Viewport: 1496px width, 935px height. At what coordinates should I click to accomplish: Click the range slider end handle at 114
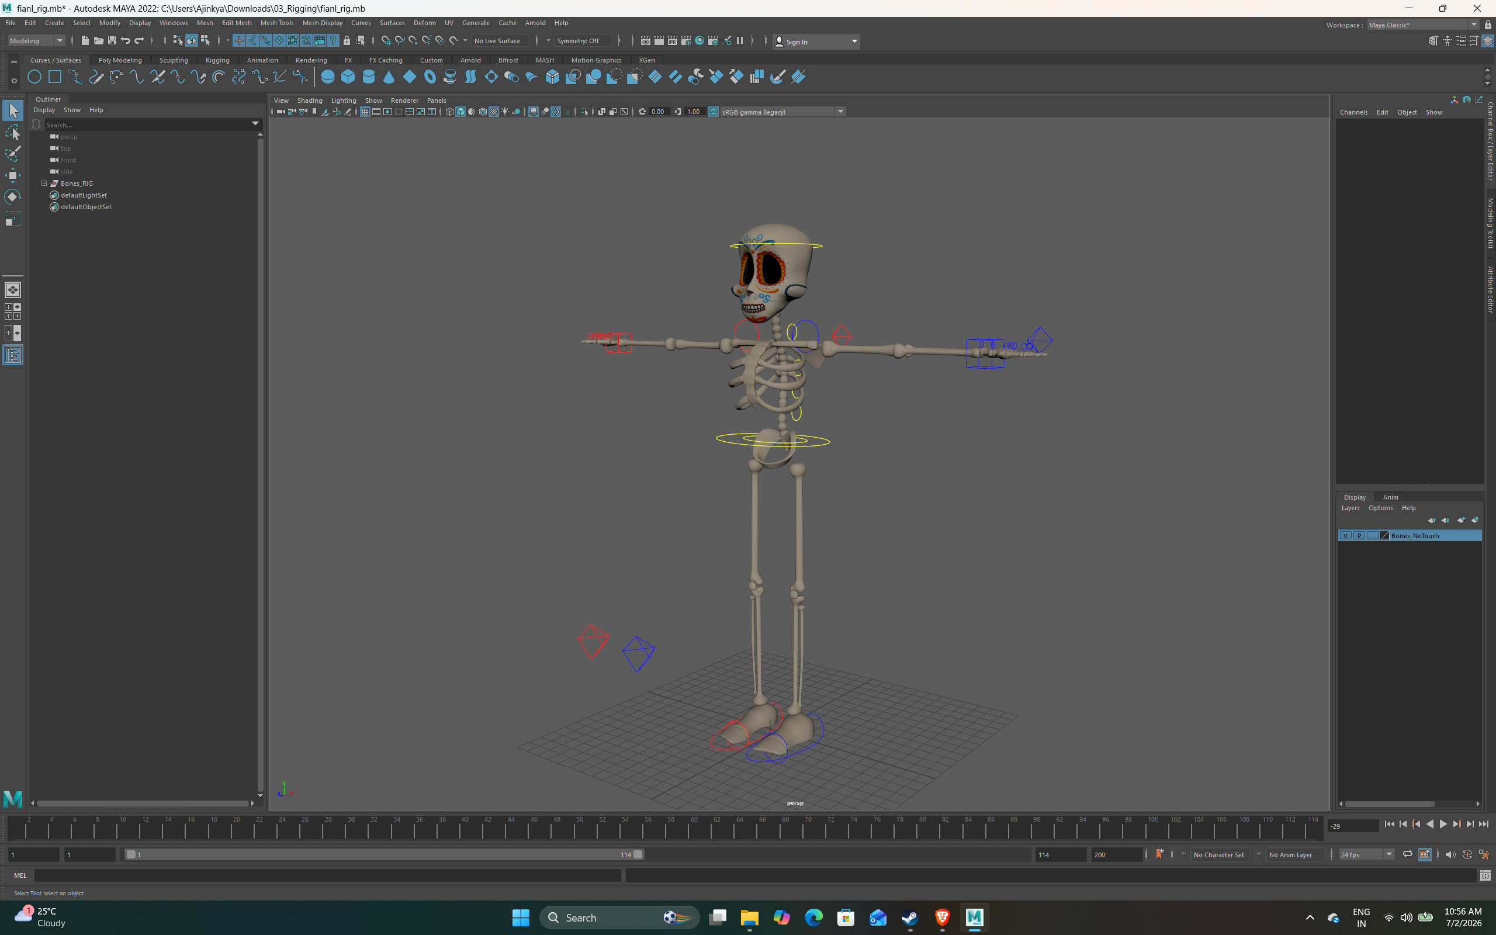coord(638,854)
